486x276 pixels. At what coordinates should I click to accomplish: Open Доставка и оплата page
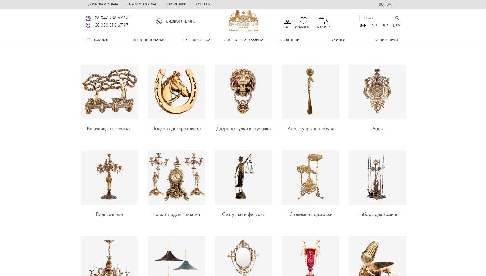(103, 4)
